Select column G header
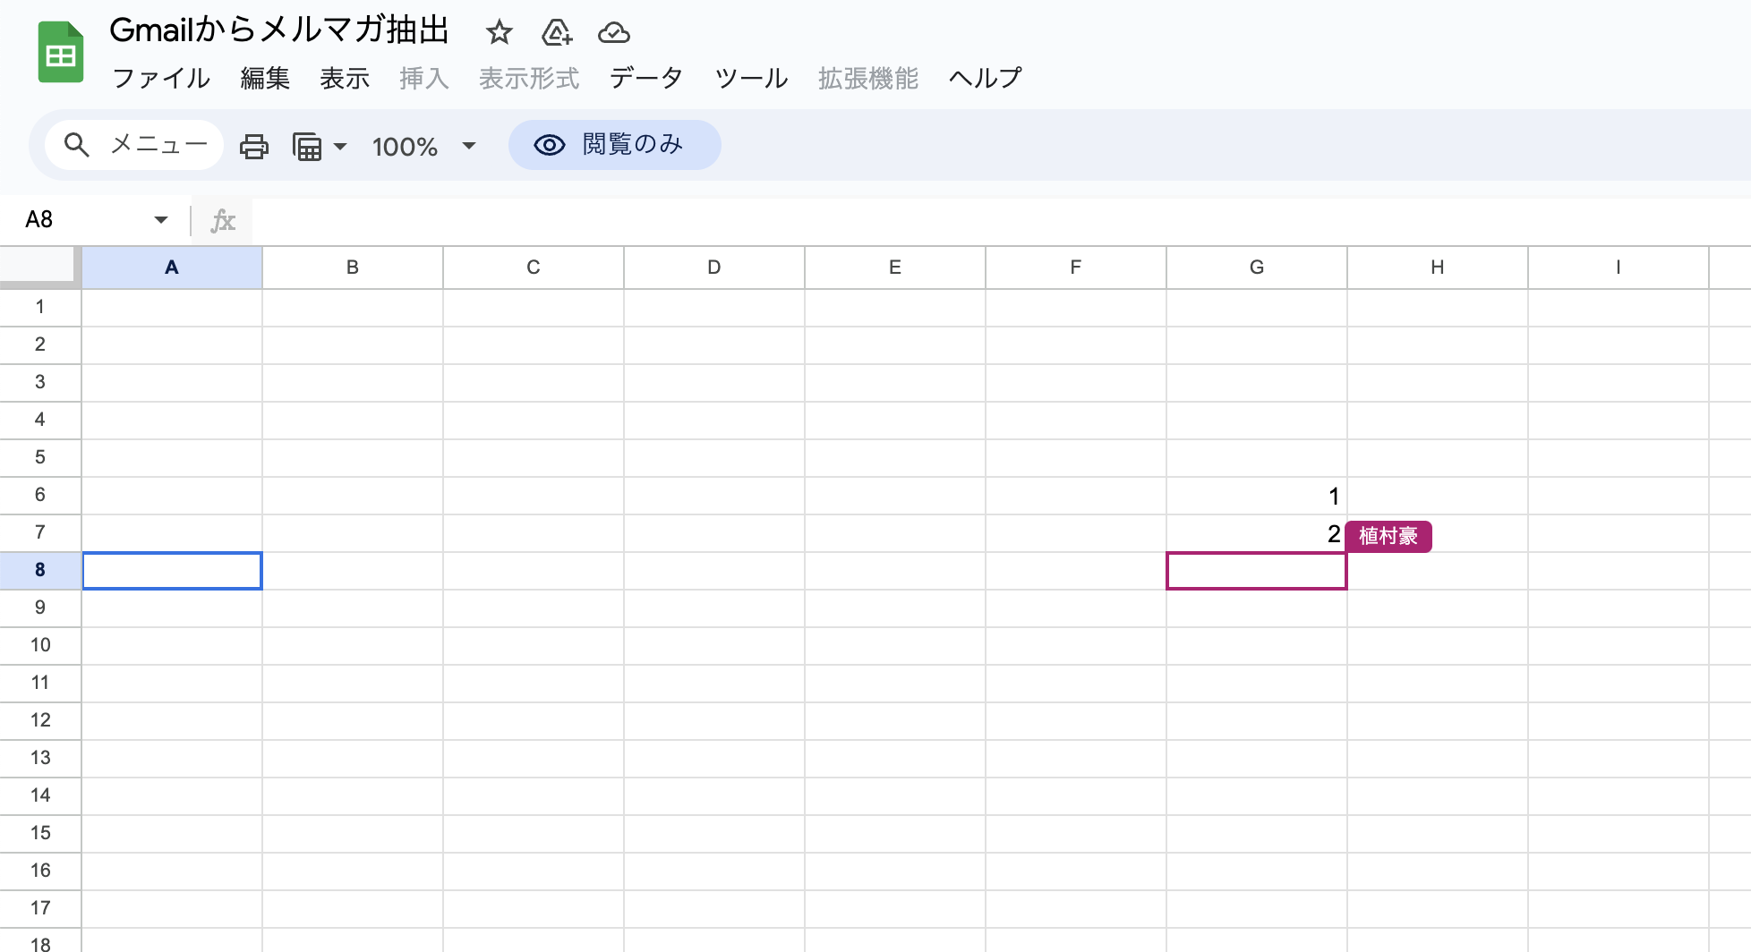Screen dimensions: 1751x952 (1257, 268)
